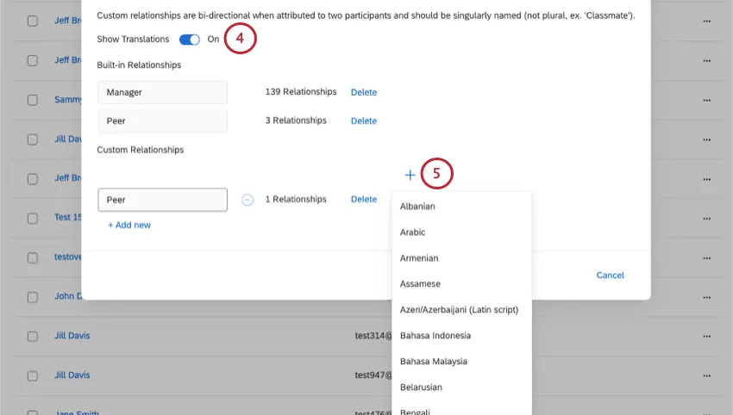Turn off the Show Translations switch
The width and height of the screenshot is (733, 415).
click(190, 40)
